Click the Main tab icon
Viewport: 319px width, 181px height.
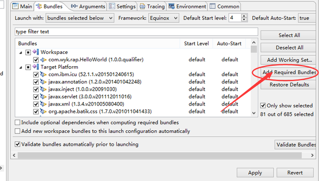[16, 6]
